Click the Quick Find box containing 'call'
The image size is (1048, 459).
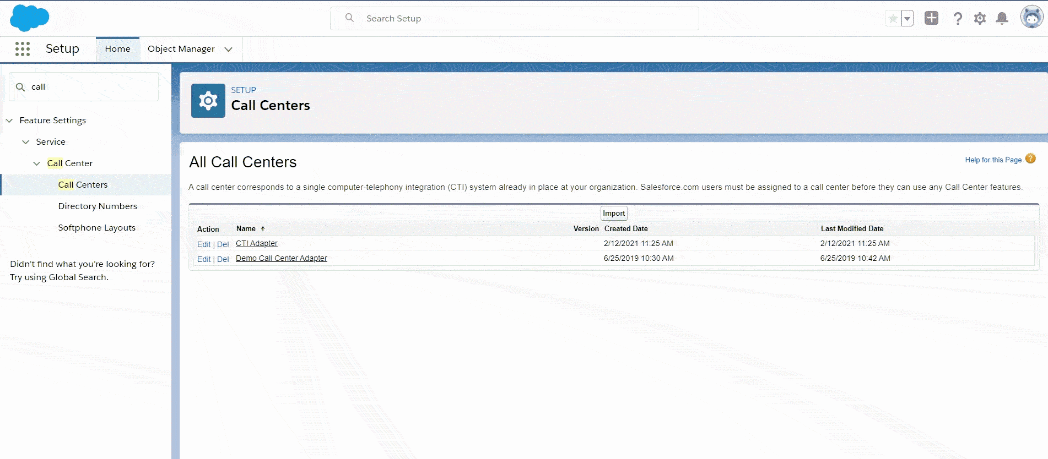tap(84, 87)
